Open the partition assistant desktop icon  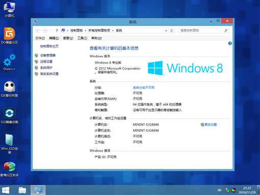(x=10, y=169)
